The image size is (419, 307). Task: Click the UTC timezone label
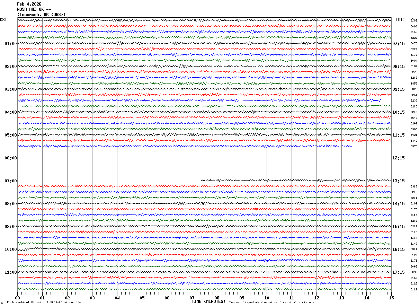click(x=400, y=20)
